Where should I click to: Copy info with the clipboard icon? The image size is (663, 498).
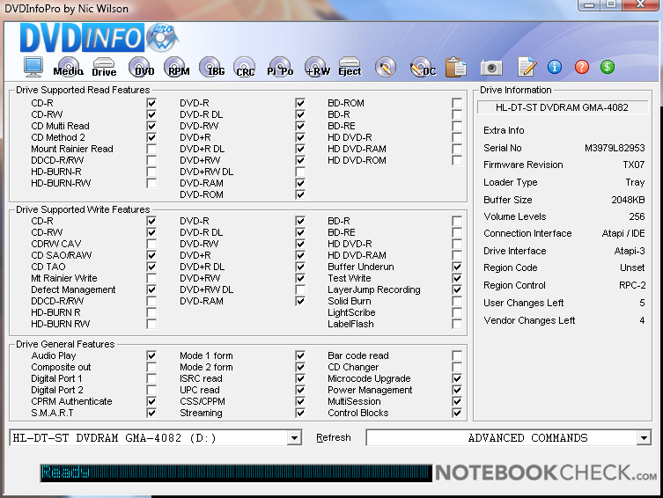[456, 67]
